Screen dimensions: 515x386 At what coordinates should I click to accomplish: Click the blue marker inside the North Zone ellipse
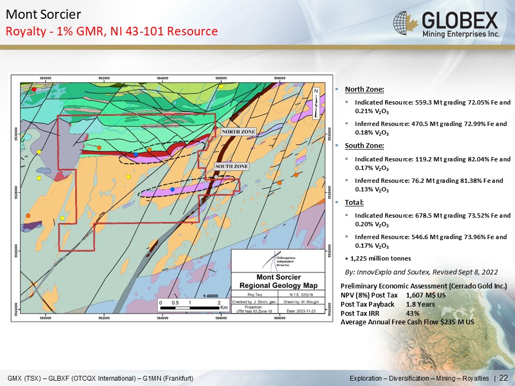tap(136, 154)
